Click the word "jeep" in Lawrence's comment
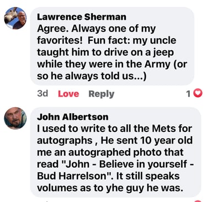 click(163, 53)
